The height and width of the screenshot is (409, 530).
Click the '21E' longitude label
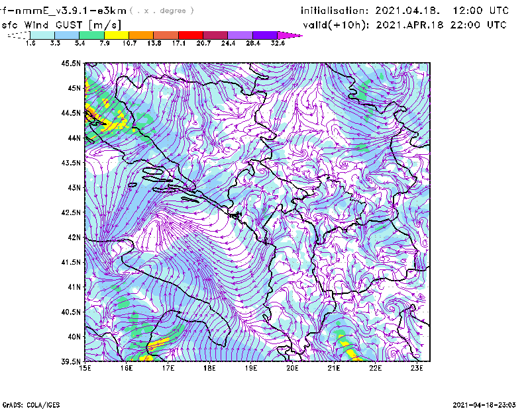[x=334, y=368]
